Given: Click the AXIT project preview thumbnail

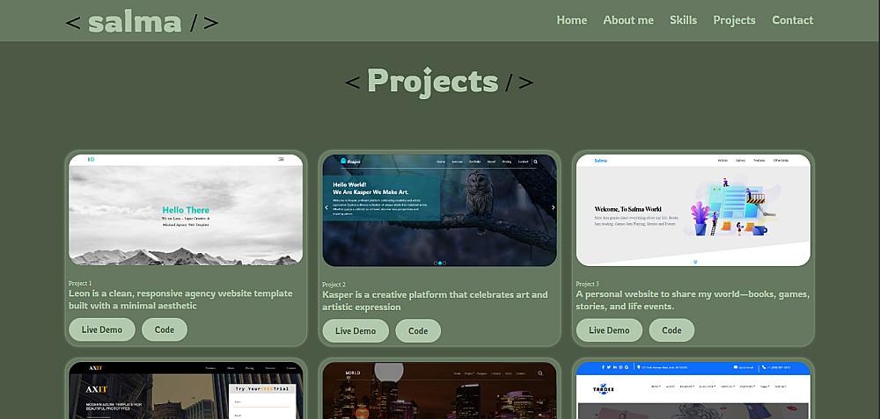Looking at the screenshot, I should pos(186,390).
